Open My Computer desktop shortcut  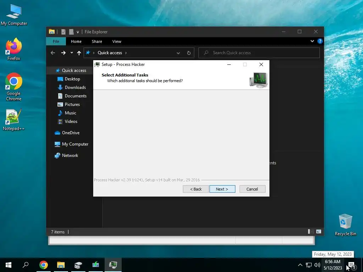tap(14, 15)
